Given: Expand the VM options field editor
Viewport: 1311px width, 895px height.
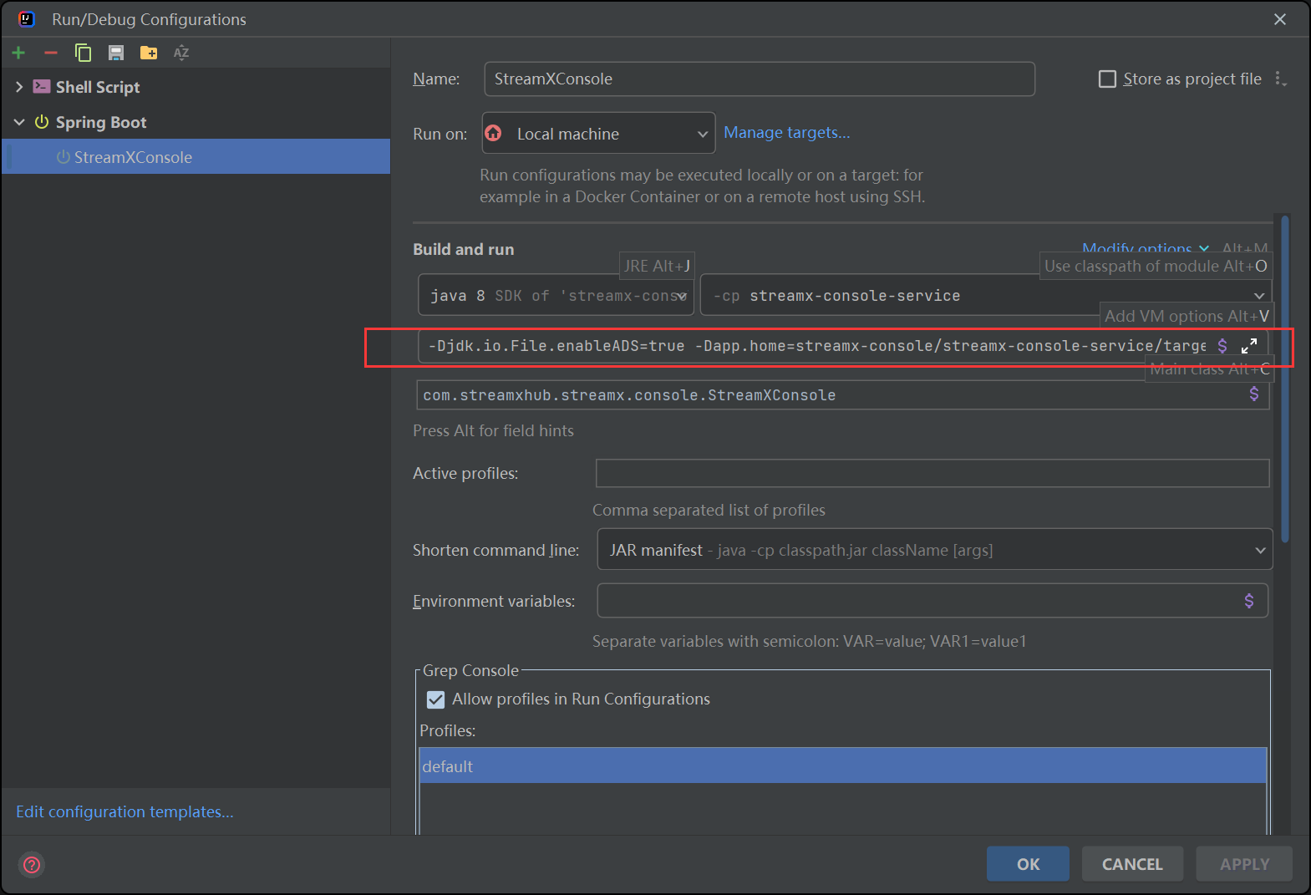Looking at the screenshot, I should coord(1249,346).
